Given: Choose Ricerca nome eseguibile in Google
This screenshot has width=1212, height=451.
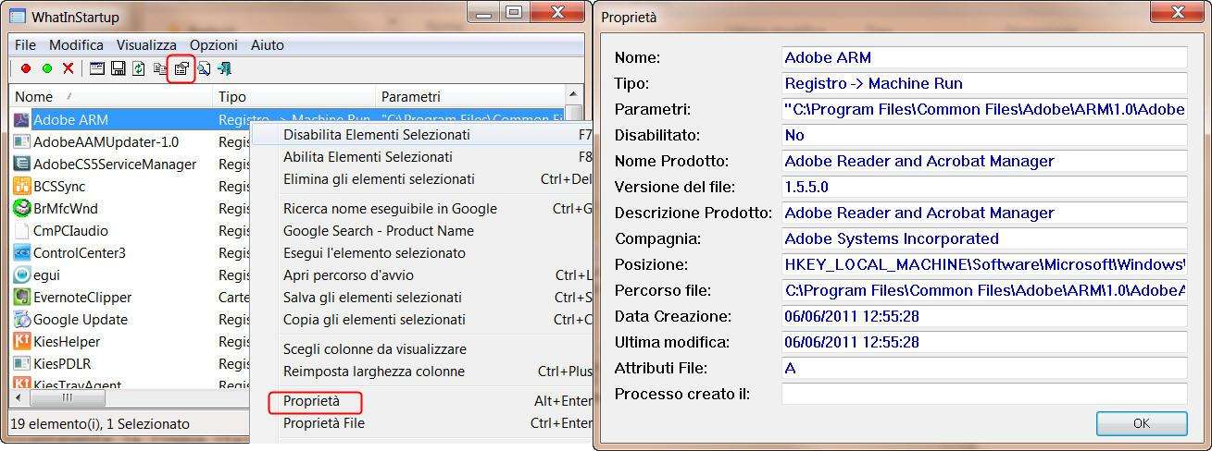Looking at the screenshot, I should [424, 208].
